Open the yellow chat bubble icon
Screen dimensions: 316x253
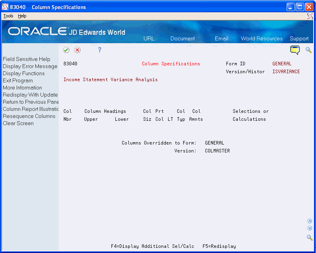point(295,50)
